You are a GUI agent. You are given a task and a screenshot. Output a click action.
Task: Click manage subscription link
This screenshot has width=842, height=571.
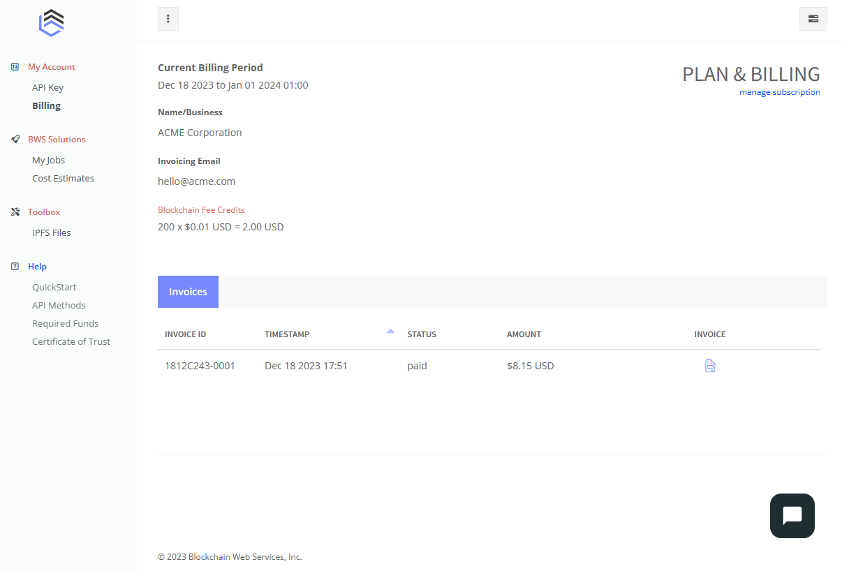coord(779,92)
